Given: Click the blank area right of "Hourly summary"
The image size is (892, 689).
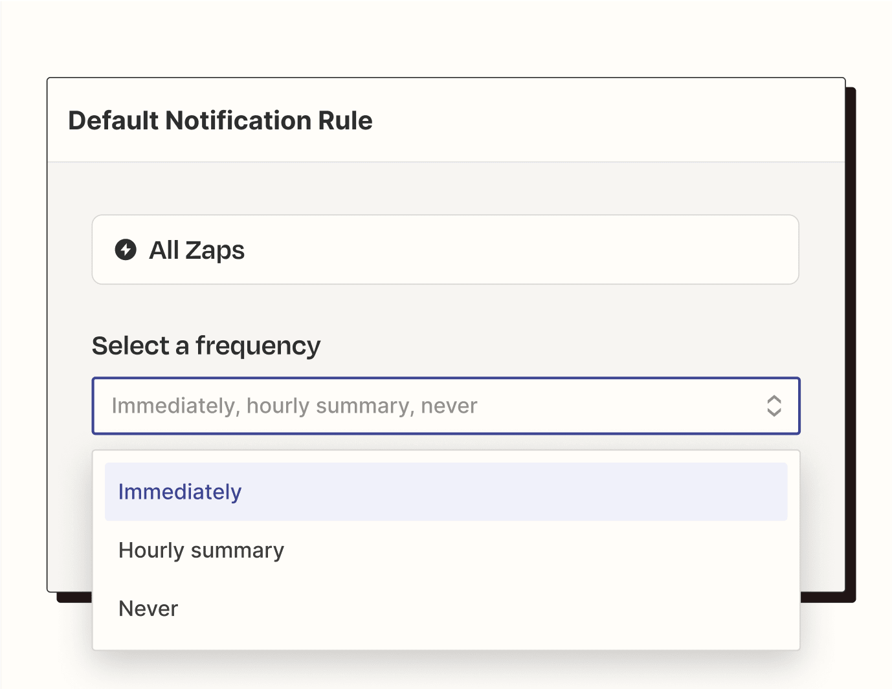Looking at the screenshot, I should (x=518, y=551).
